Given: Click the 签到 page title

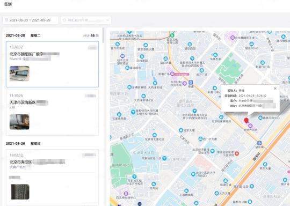Looking at the screenshot, I should pyautogui.click(x=8, y=4).
